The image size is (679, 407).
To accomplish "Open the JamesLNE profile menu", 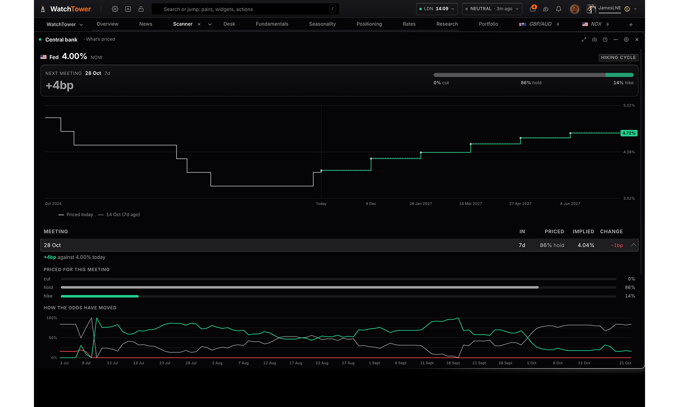I will click(x=612, y=9).
